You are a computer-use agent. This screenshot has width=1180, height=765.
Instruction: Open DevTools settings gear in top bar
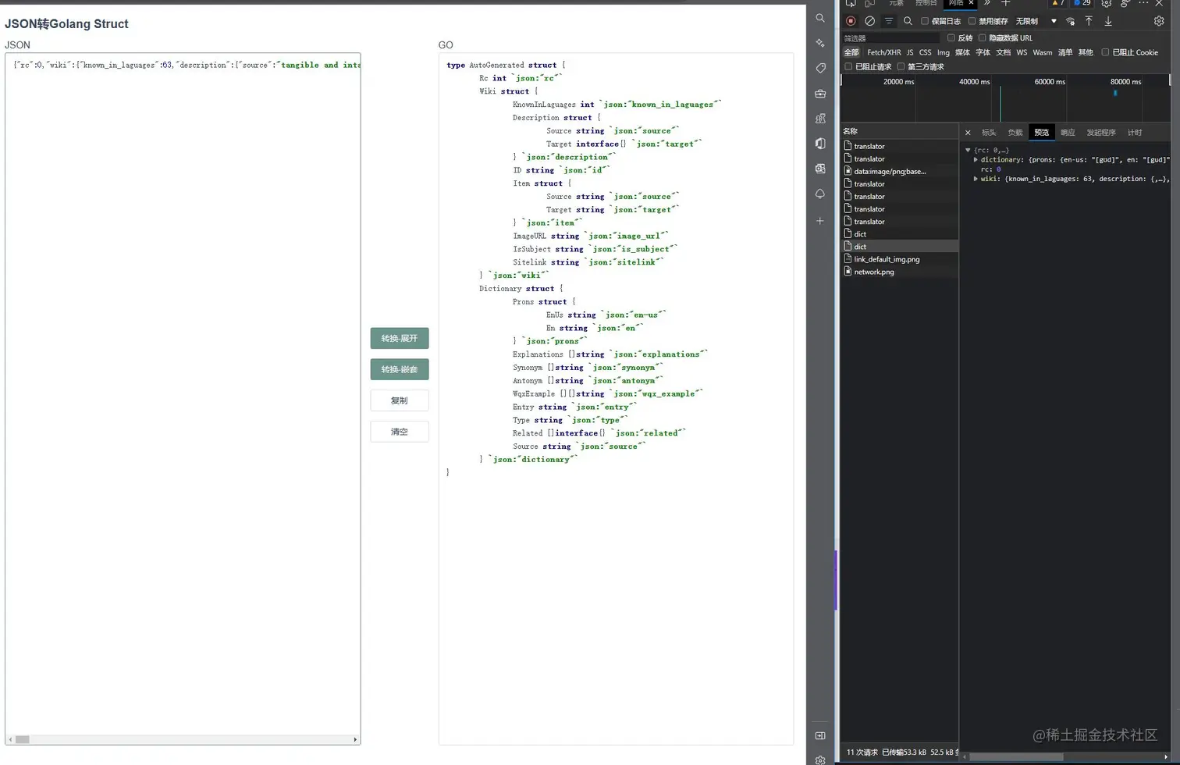pos(1107,3)
